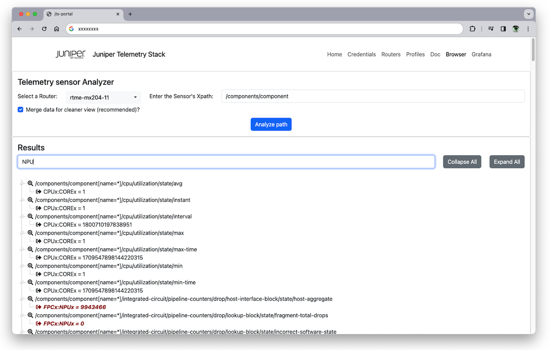Viewport: 550px width, 350px height.
Task: Open the router selection dropdown showing rtme-mx204-11
Action: coord(103,97)
